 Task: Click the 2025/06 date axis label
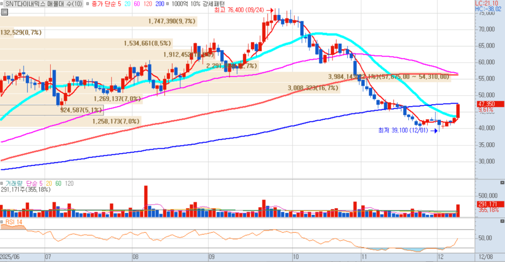tap(9, 257)
